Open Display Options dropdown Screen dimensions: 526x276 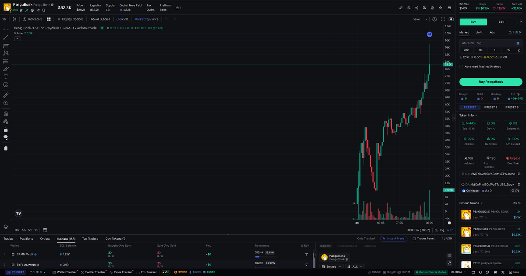pyautogui.click(x=70, y=19)
